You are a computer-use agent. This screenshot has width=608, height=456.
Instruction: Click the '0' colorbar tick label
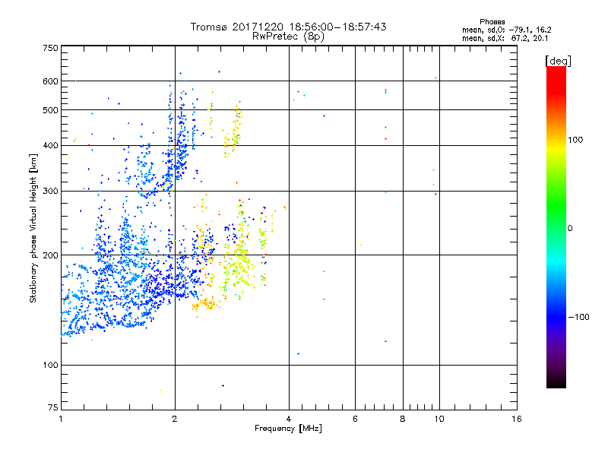pyautogui.click(x=570, y=229)
